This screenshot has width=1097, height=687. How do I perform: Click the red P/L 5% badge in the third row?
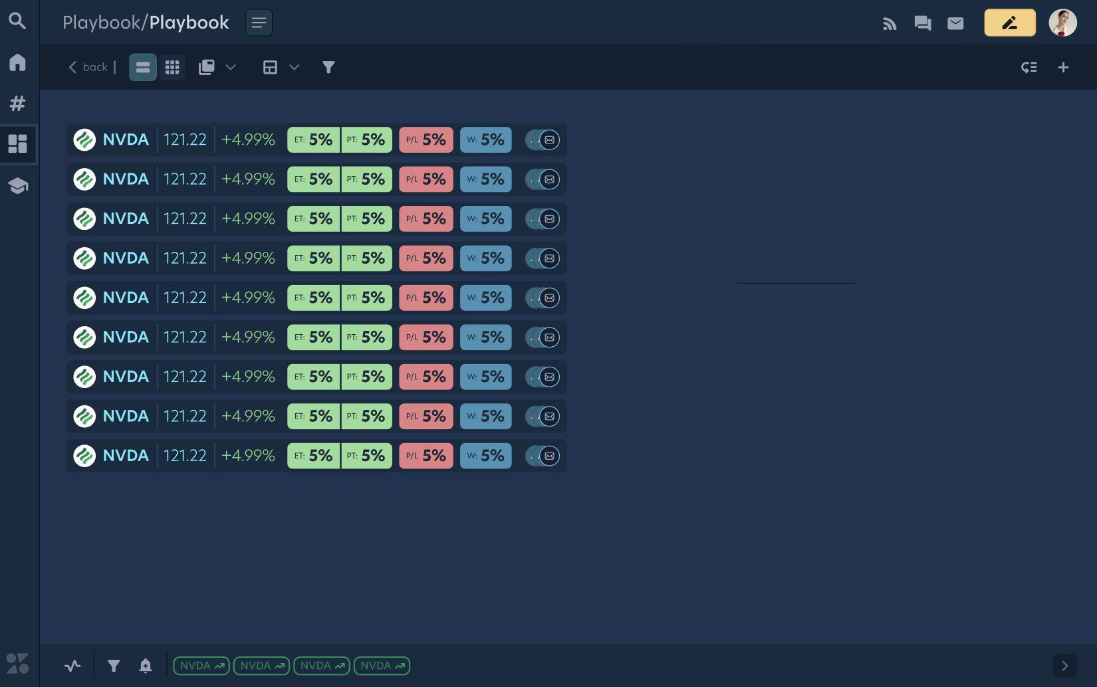[x=426, y=219]
